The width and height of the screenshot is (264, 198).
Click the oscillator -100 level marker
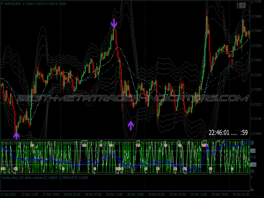tap(253, 165)
